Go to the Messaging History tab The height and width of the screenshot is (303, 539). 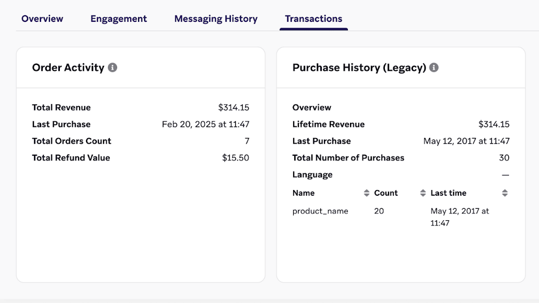(216, 19)
